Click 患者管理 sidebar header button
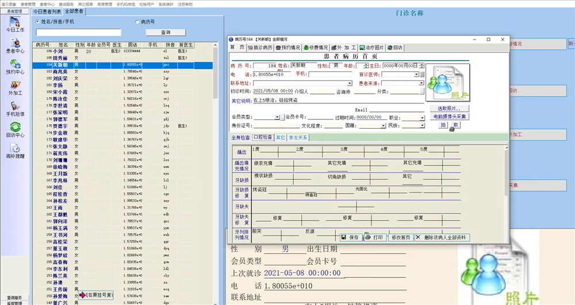Screen dimensions: 575x305 click(15, 11)
